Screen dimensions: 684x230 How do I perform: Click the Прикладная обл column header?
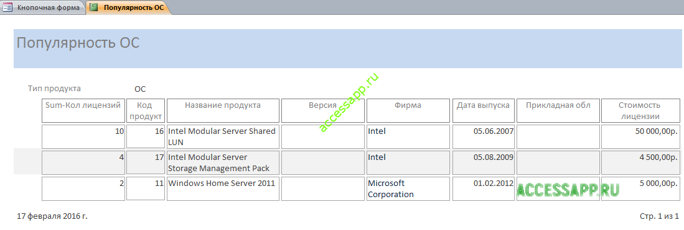[558, 110]
